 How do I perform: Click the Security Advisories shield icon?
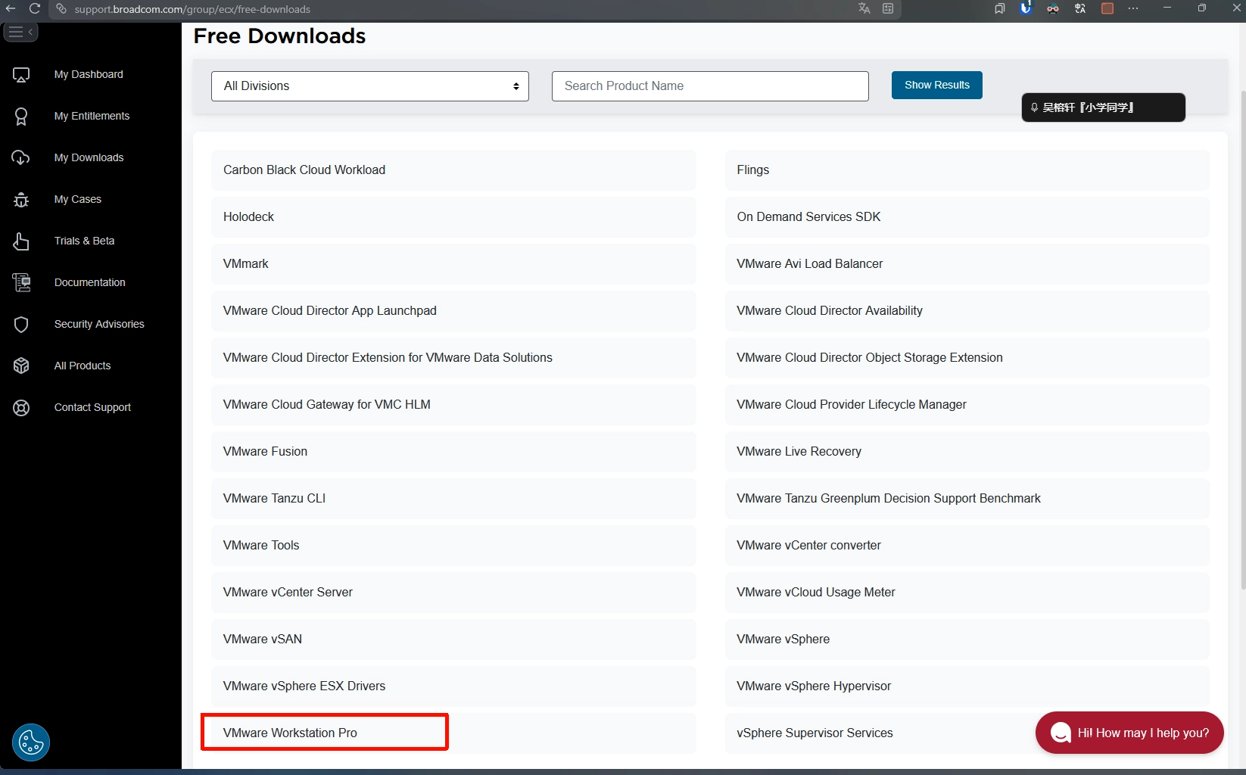click(x=21, y=324)
